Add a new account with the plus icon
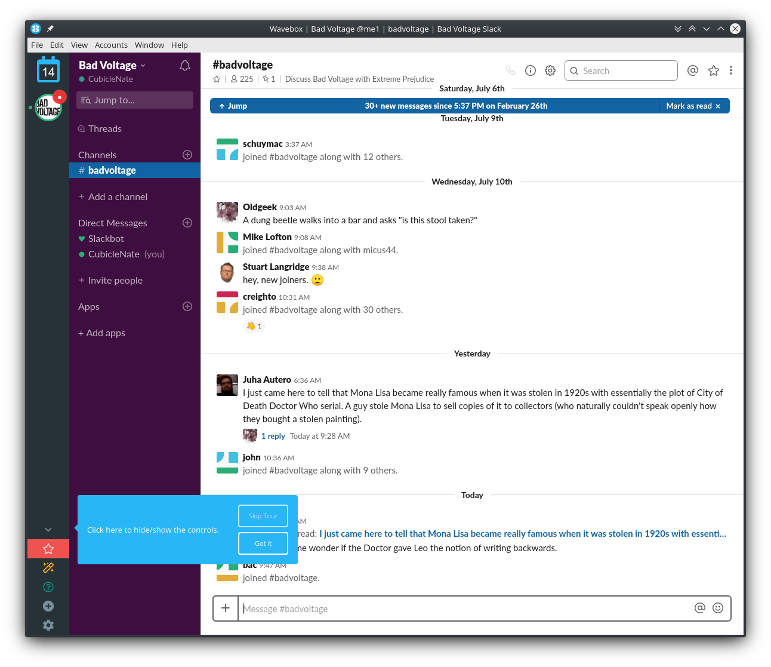Image resolution: width=771 pixels, height=667 pixels. 48,606
